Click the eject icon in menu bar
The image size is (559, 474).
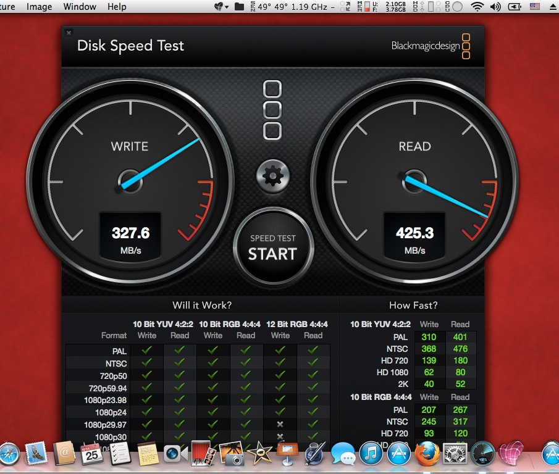coord(553,7)
